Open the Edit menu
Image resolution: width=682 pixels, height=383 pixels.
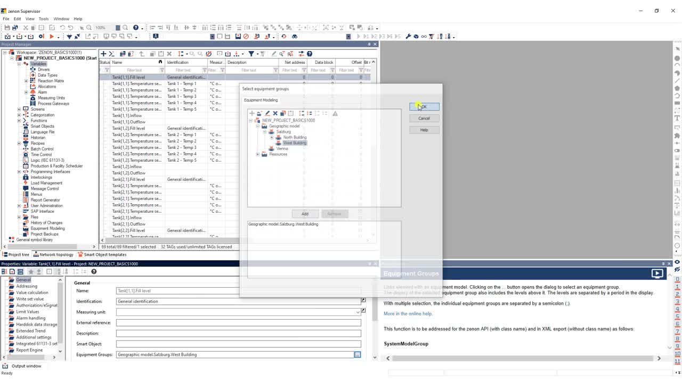click(x=18, y=19)
